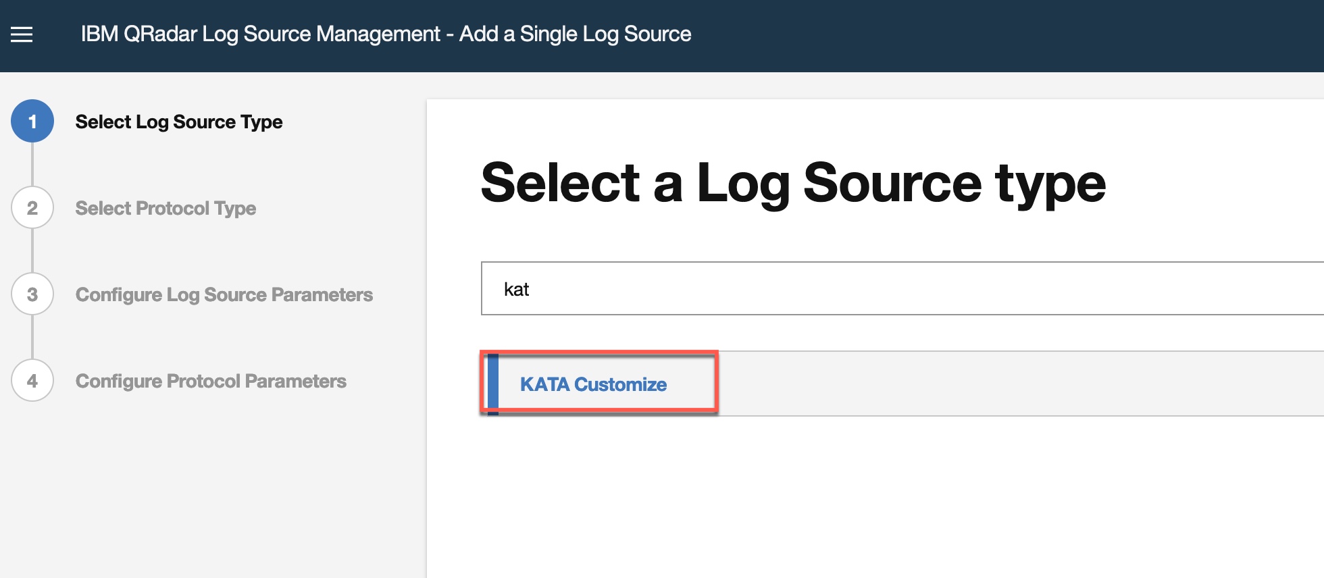This screenshot has height=578, width=1324.
Task: Click the step 3 circle indicator
Action: click(x=32, y=294)
